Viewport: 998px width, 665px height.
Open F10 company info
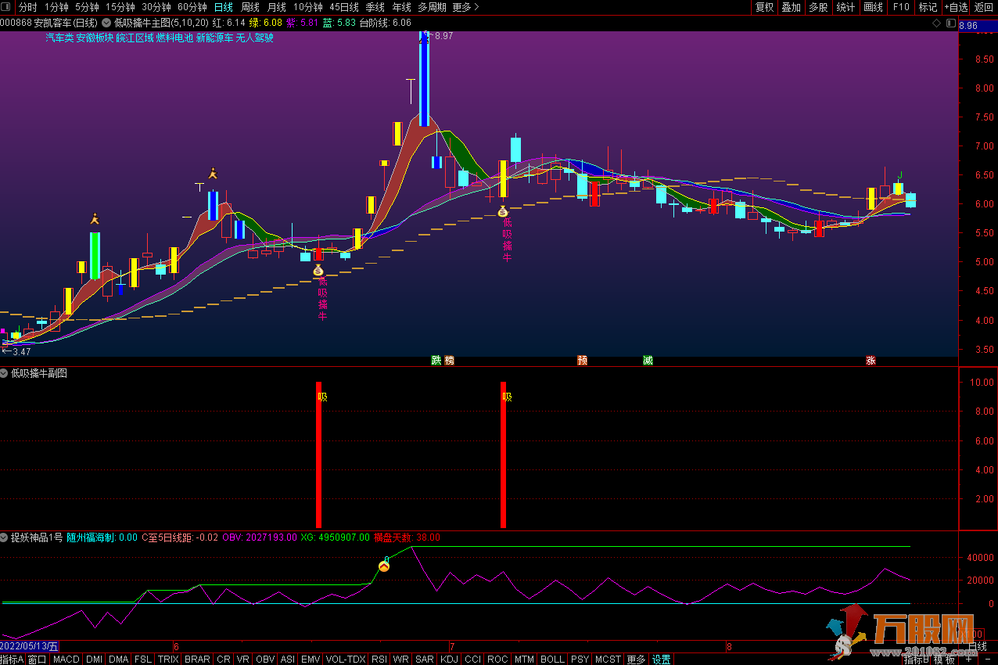[x=901, y=7]
